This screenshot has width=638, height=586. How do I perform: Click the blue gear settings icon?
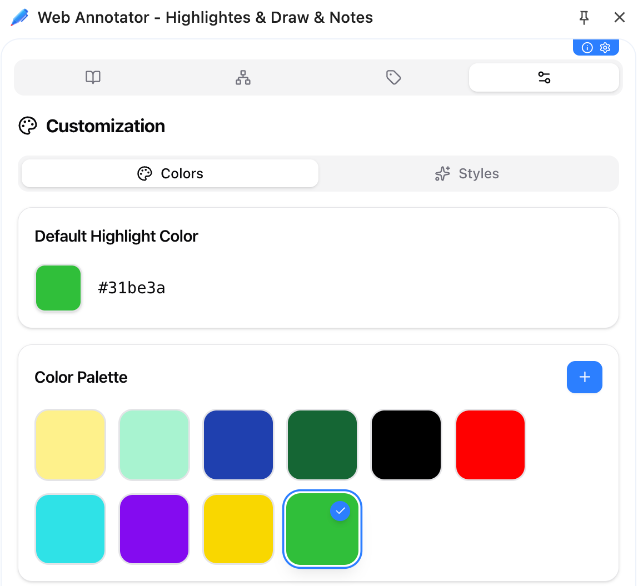point(605,47)
